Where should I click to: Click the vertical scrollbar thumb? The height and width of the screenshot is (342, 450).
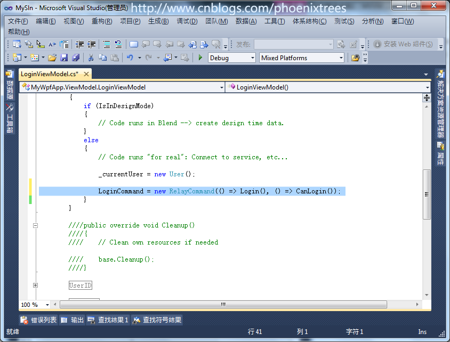(x=427, y=194)
